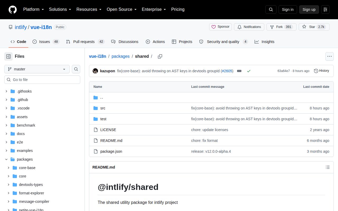The image size is (338, 211).
Task: Expand the .github folder chevron
Action: (6, 100)
